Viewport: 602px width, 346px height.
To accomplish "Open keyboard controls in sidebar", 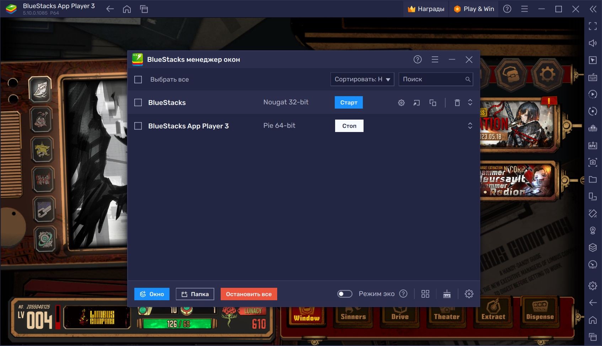I will click(x=593, y=77).
